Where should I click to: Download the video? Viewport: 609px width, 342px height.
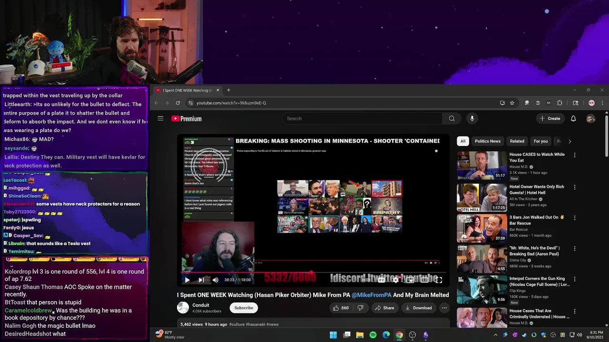418,308
